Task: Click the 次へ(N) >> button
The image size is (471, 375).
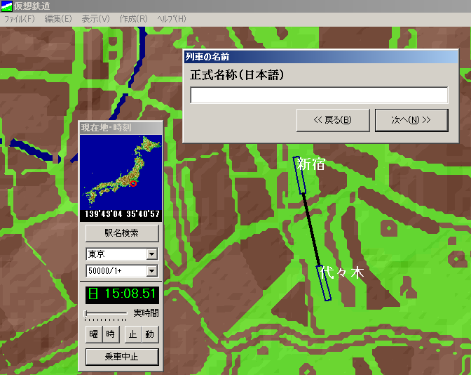Action: (411, 120)
